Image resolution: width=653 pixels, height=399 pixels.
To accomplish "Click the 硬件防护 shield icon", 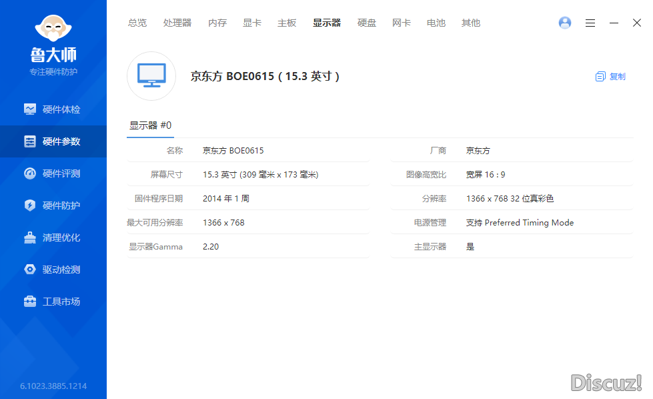I will tap(30, 206).
